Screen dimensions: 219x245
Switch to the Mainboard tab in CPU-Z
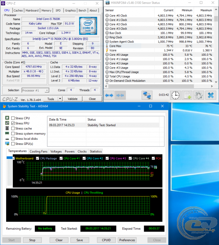(32, 11)
